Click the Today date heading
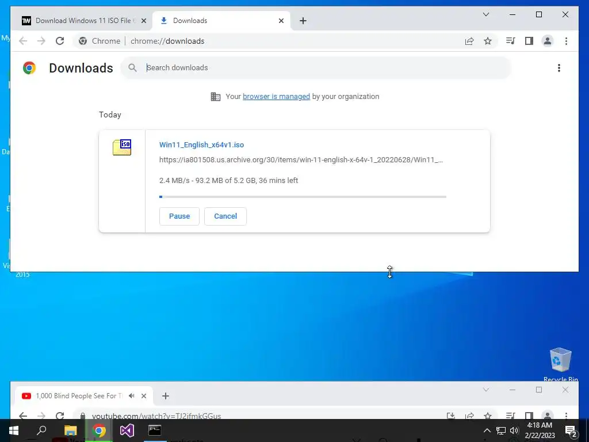Screen dimensions: 589x442 [x=110, y=115]
